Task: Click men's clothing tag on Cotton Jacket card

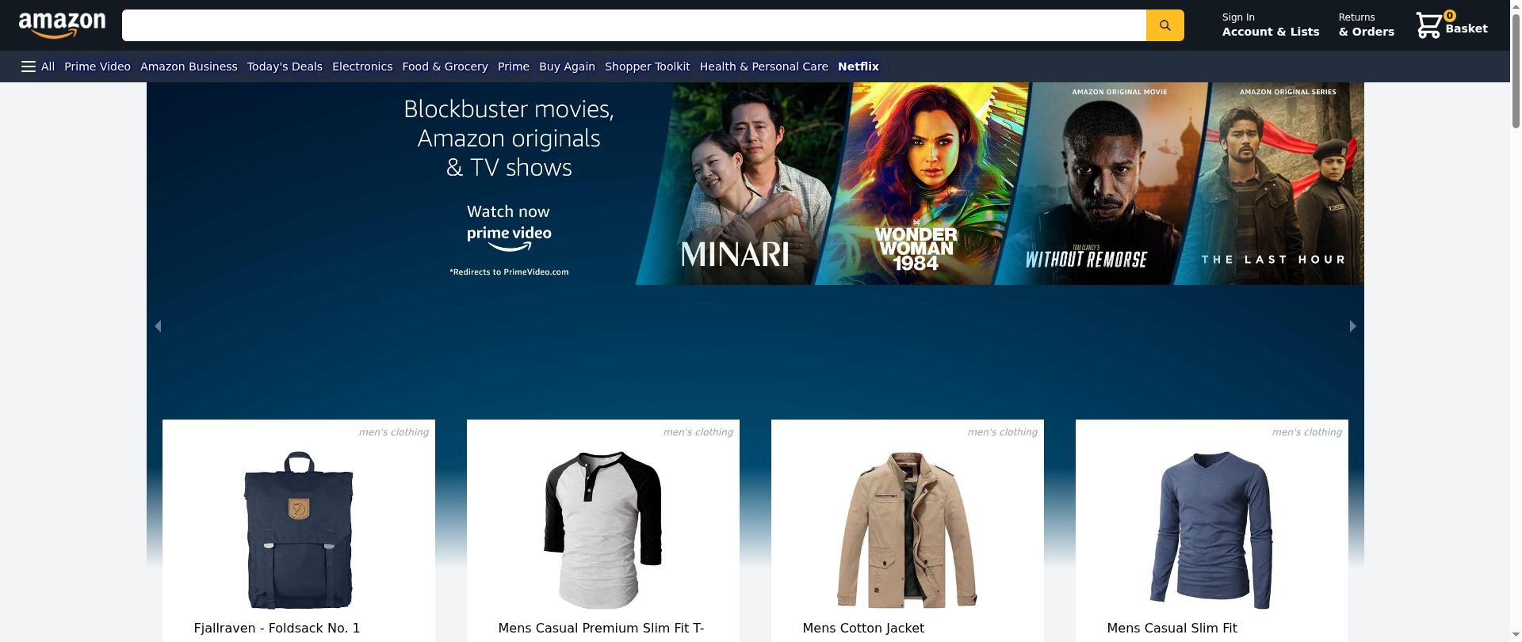Action: (1002, 432)
